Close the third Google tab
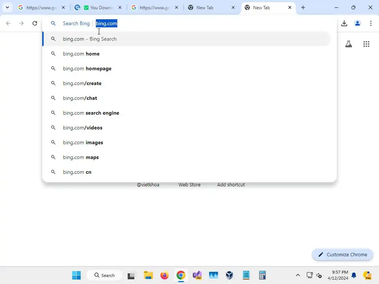This screenshot has width=379, height=284. point(177,7)
